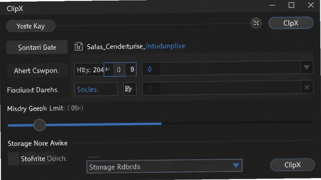Image resolution: width=321 pixels, height=180 pixels.
Task: Clear the Fiocliuost Darehs field with X
Action: pos(307,87)
